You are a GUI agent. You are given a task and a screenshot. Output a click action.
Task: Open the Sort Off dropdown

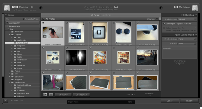(133, 94)
